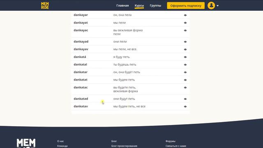Toggle ignore eye for dankayad row
The height and width of the screenshot is (148, 263).
coord(185,42)
